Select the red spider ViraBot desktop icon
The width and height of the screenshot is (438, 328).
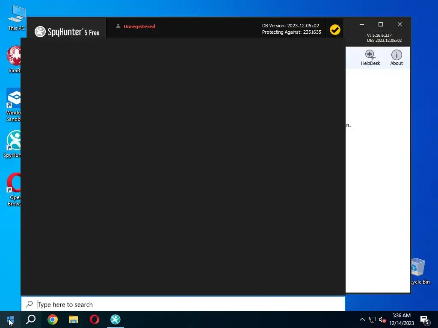[x=14, y=59]
